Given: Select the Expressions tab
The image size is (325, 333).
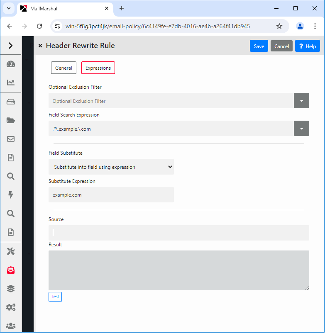Looking at the screenshot, I should (x=98, y=68).
